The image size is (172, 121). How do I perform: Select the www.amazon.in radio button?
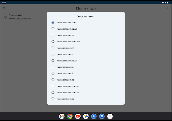tap(53, 67)
